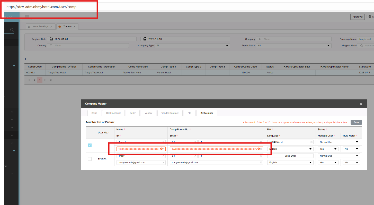Go to the last page of results
Viewport: 374px width, 205px height.
point(51,80)
